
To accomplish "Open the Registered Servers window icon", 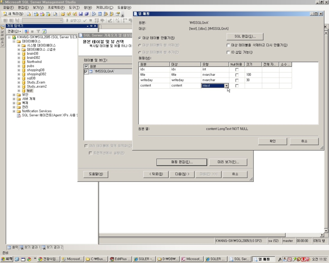I will click(x=94, y=14).
